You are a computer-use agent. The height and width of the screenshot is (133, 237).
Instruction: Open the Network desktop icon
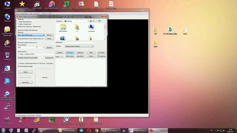7,18
